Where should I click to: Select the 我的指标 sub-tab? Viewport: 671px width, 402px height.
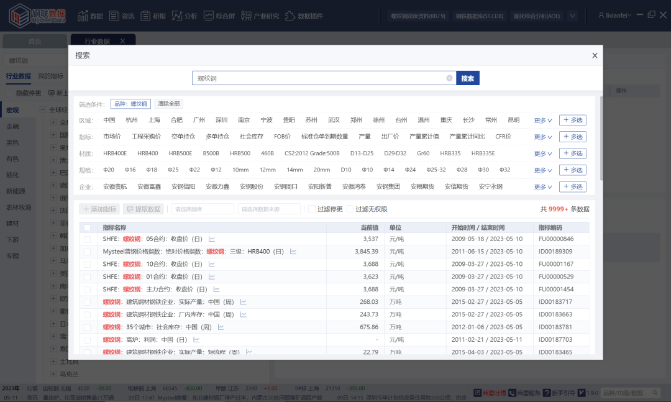50,76
